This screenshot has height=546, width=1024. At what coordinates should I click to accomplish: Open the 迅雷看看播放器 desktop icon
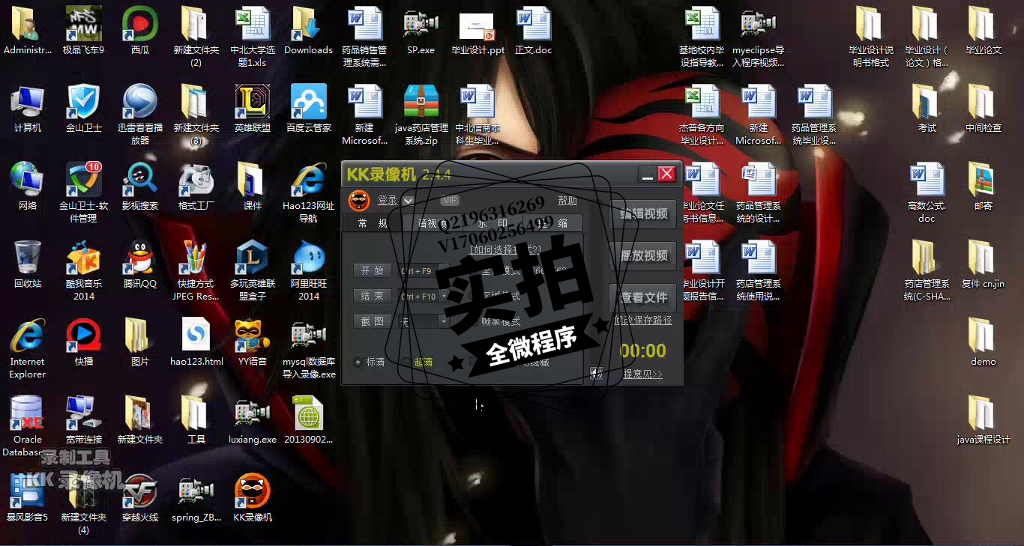tap(140, 115)
